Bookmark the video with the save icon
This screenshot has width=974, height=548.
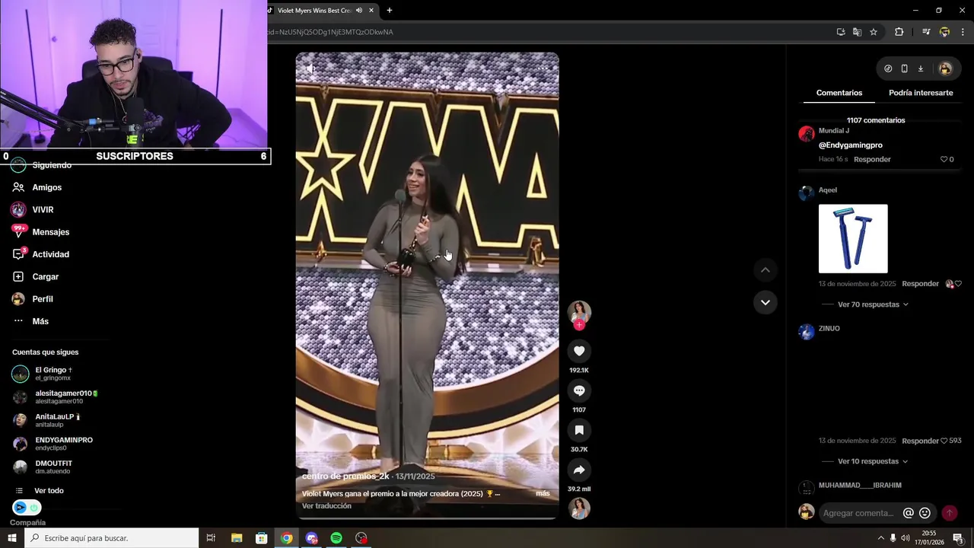pos(579,430)
